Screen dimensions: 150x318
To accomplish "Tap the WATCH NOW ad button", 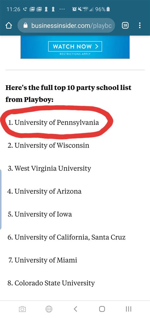I will 75,46.
